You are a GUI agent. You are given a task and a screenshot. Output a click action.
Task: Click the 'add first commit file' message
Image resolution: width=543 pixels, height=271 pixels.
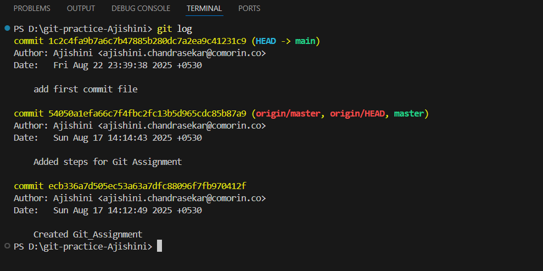point(85,89)
